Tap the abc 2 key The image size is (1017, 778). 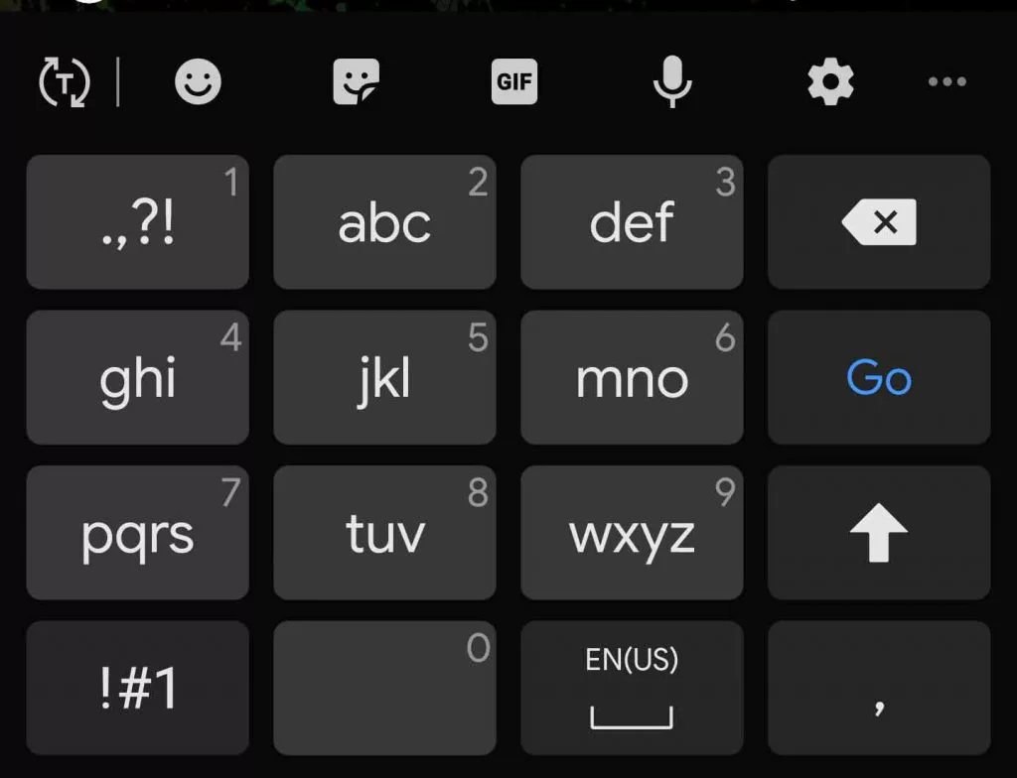(384, 221)
